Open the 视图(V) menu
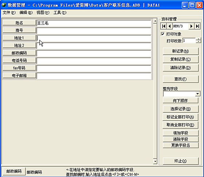Screen dimensions: 204x177 click(43, 13)
